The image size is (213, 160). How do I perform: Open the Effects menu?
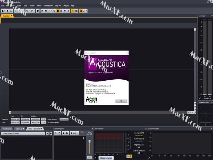click(x=39, y=6)
